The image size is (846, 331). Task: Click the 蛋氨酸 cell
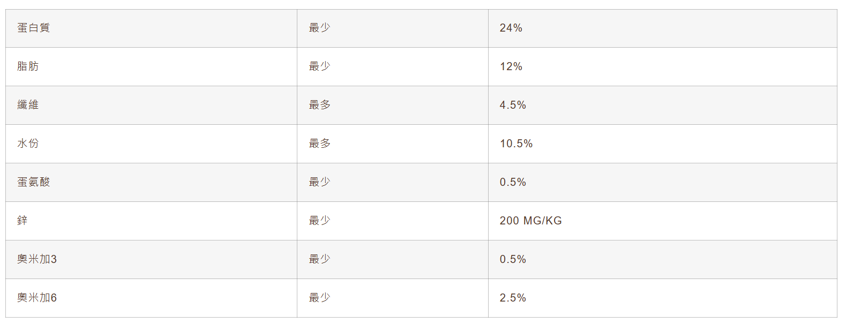[x=33, y=182]
